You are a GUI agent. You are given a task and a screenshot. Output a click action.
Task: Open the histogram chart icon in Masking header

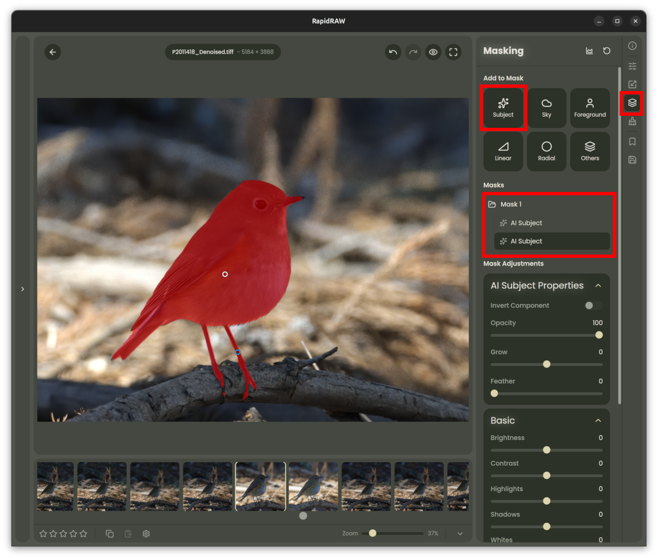pos(589,51)
